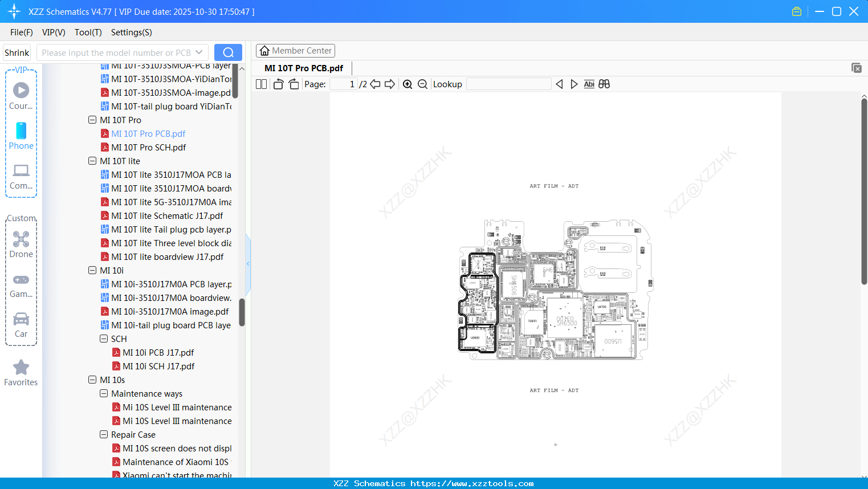Screen dimensions: 868x489
Task: Collapse the MI 10T lite tree node
Action: click(92, 161)
